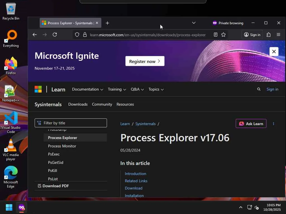
Task: Click the Firefox account Sign in button
Action: click(x=252, y=35)
